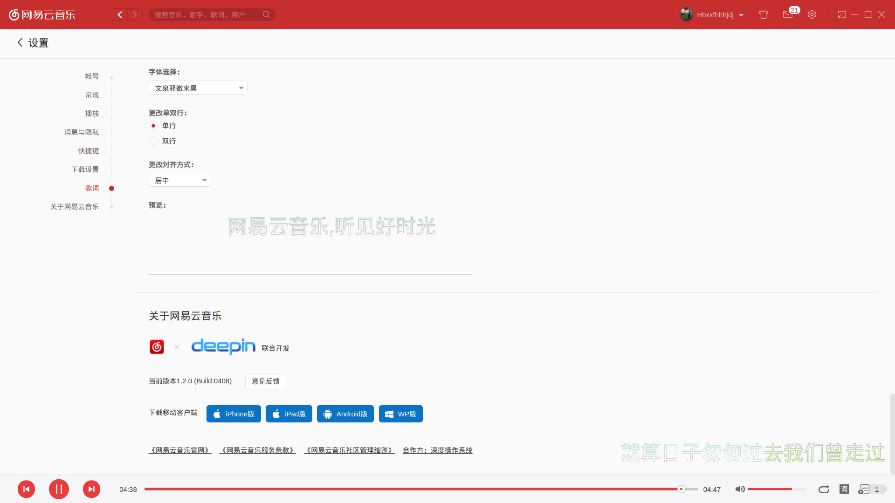Mute the volume speaker icon
895x503 pixels.
coord(740,489)
